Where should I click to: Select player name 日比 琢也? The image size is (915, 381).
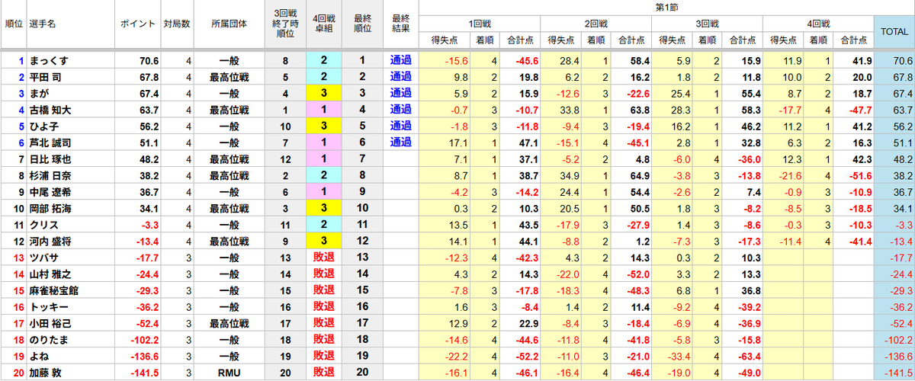[51, 159]
